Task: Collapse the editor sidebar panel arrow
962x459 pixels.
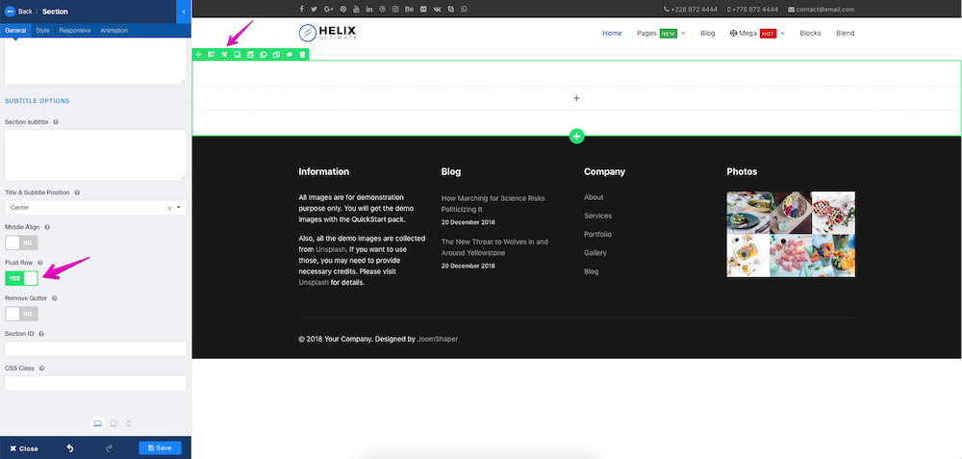Action: coord(183,12)
